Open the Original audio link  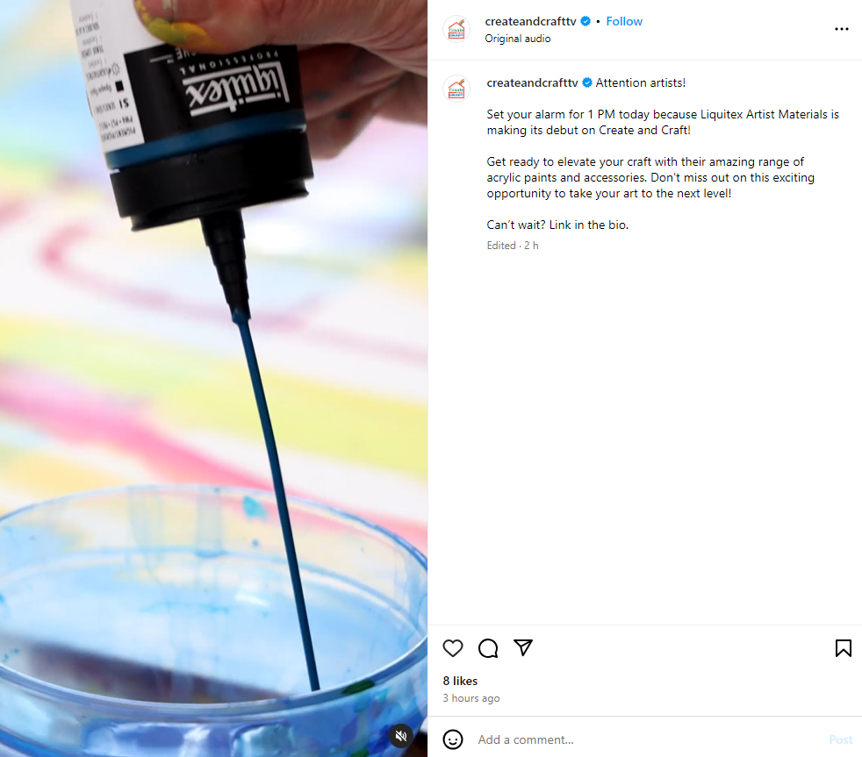517,39
